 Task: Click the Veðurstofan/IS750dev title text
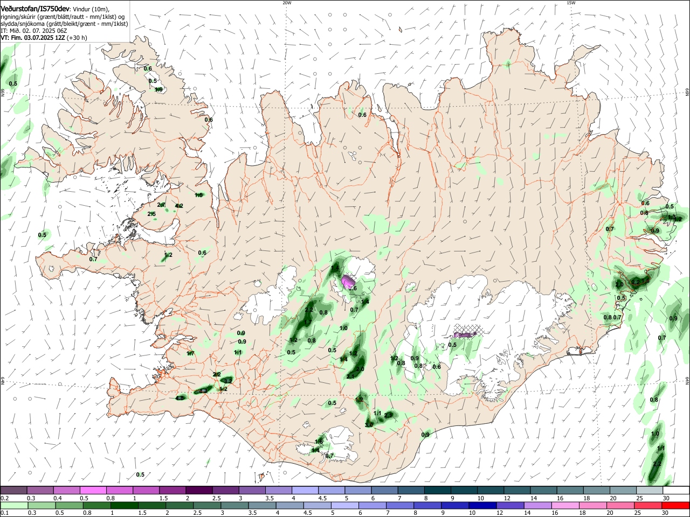point(35,9)
